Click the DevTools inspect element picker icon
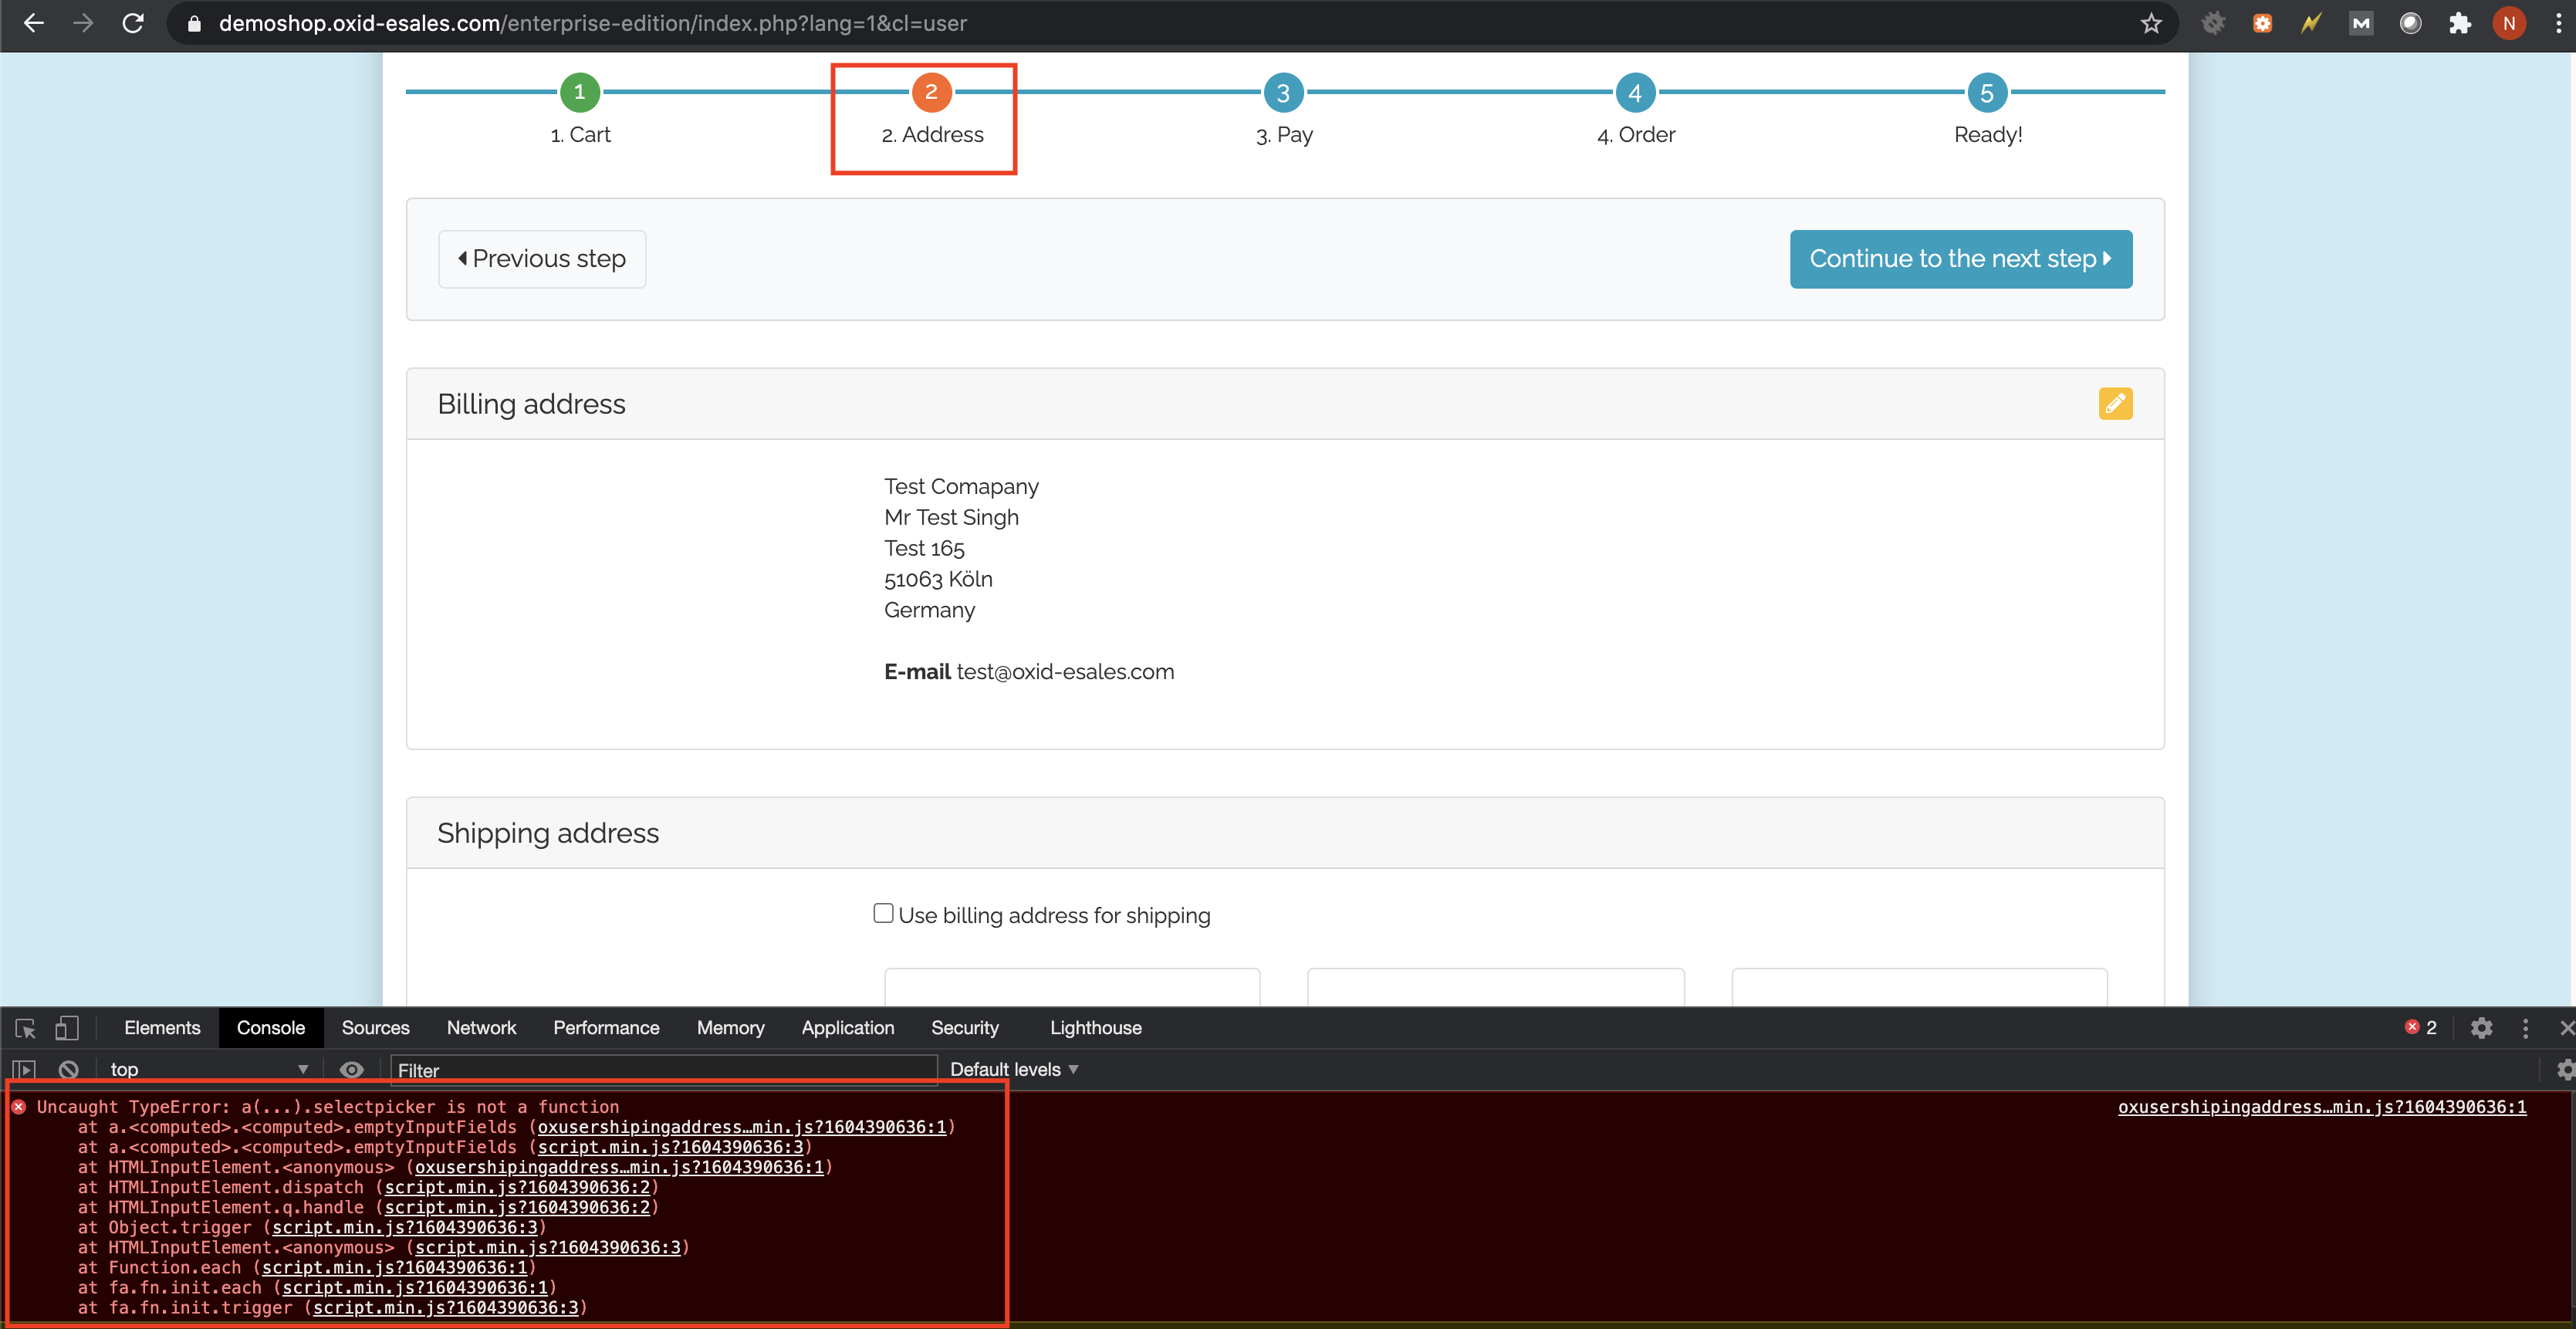The image size is (2576, 1329). click(26, 1028)
